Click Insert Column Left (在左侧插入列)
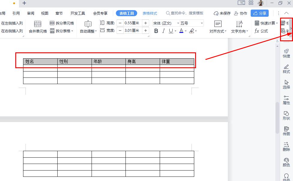 coord(12,23)
